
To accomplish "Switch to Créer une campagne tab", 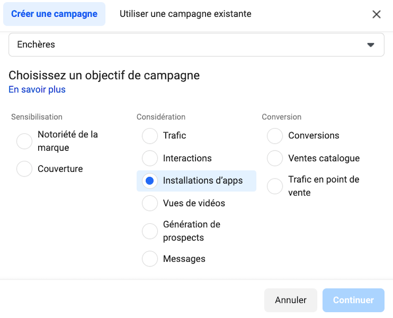I will (54, 13).
